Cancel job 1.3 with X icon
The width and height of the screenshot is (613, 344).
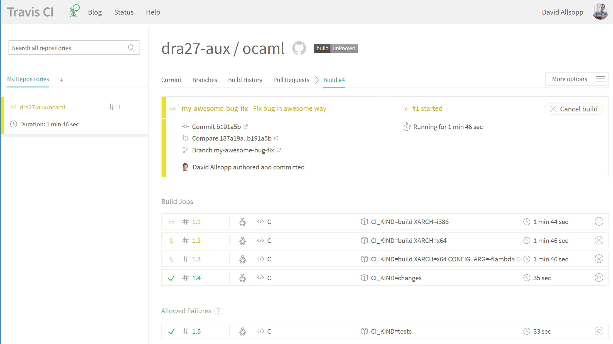click(599, 259)
